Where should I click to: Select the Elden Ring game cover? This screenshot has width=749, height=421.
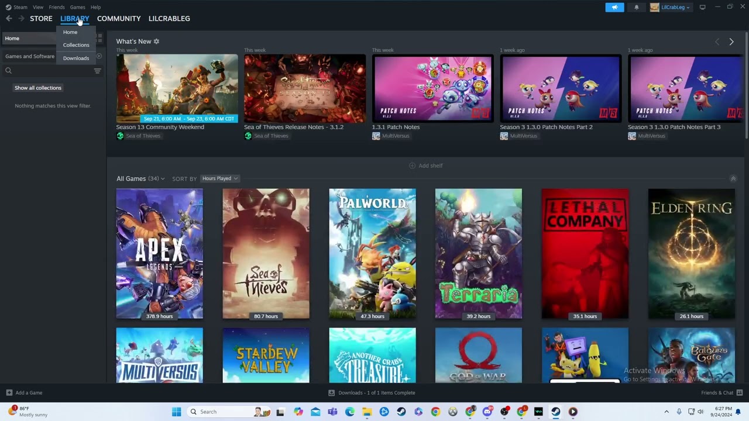[692, 254]
